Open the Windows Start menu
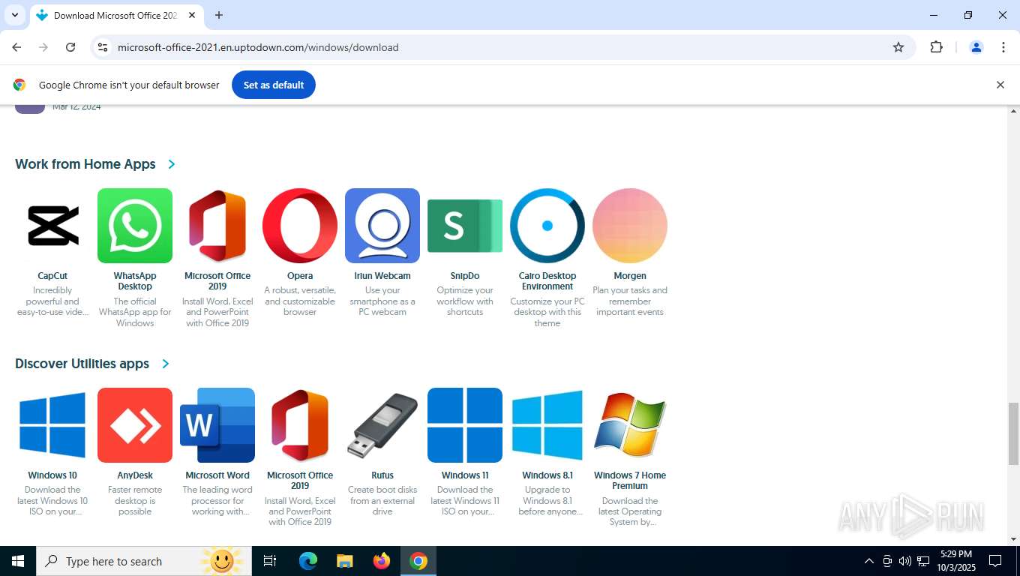 coord(18,561)
